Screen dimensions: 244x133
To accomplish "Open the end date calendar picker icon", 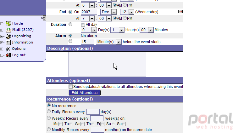I will (180, 12).
